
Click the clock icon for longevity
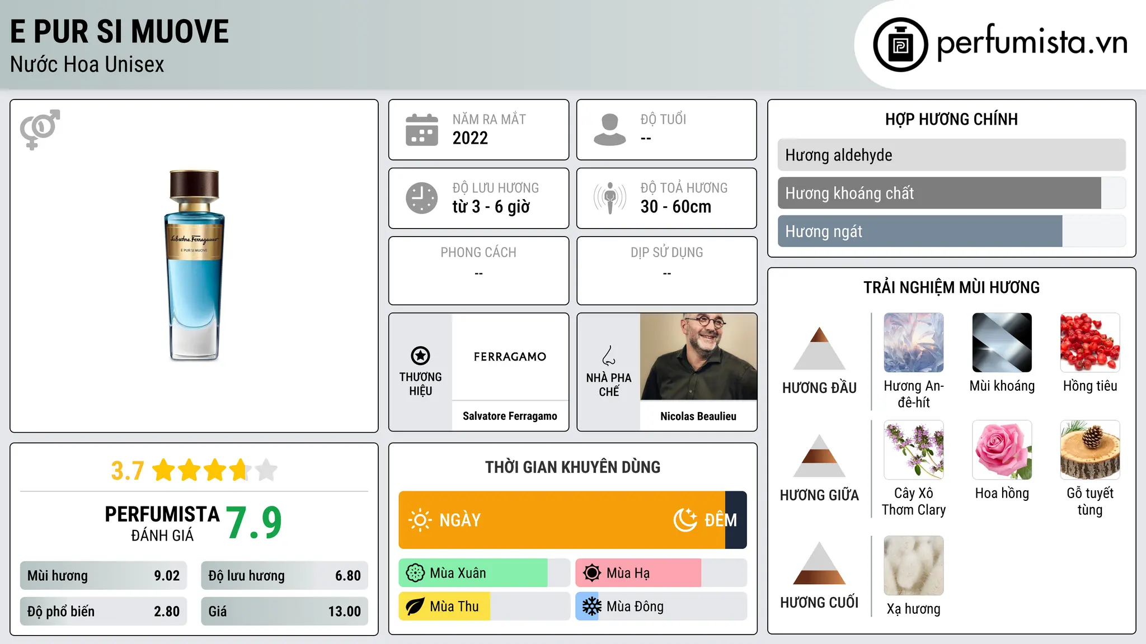422,198
